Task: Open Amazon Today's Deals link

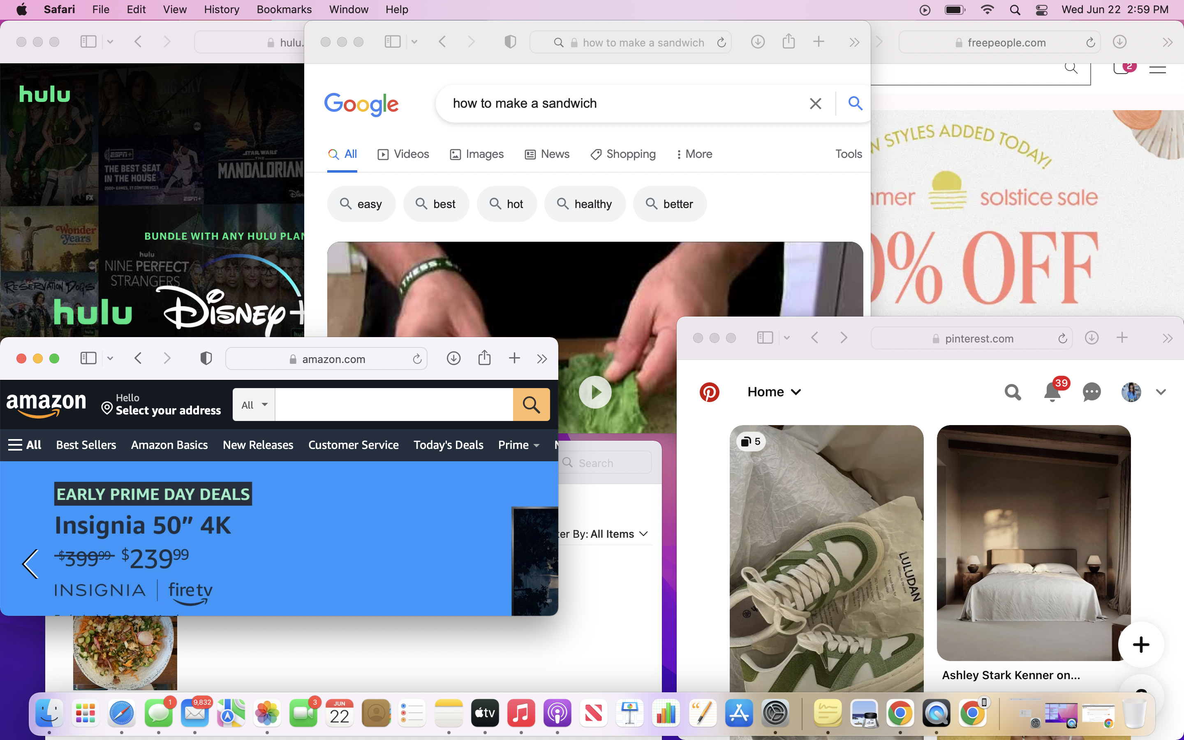Action: 448,445
